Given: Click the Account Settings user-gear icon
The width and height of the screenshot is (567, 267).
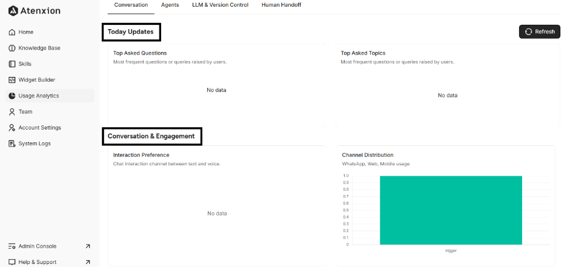Looking at the screenshot, I should click(x=12, y=128).
